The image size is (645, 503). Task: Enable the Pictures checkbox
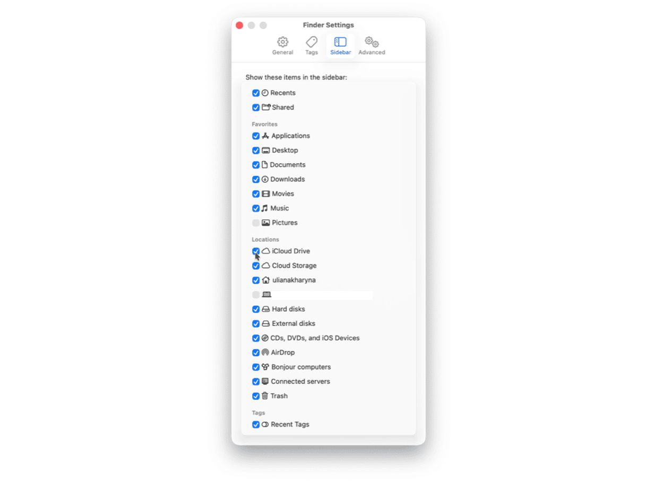[256, 223]
